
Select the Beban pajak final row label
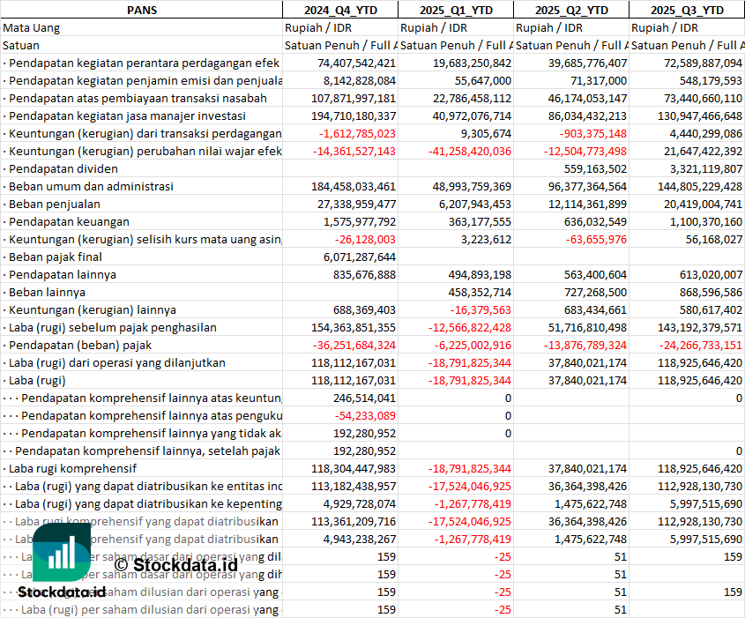coord(56,257)
